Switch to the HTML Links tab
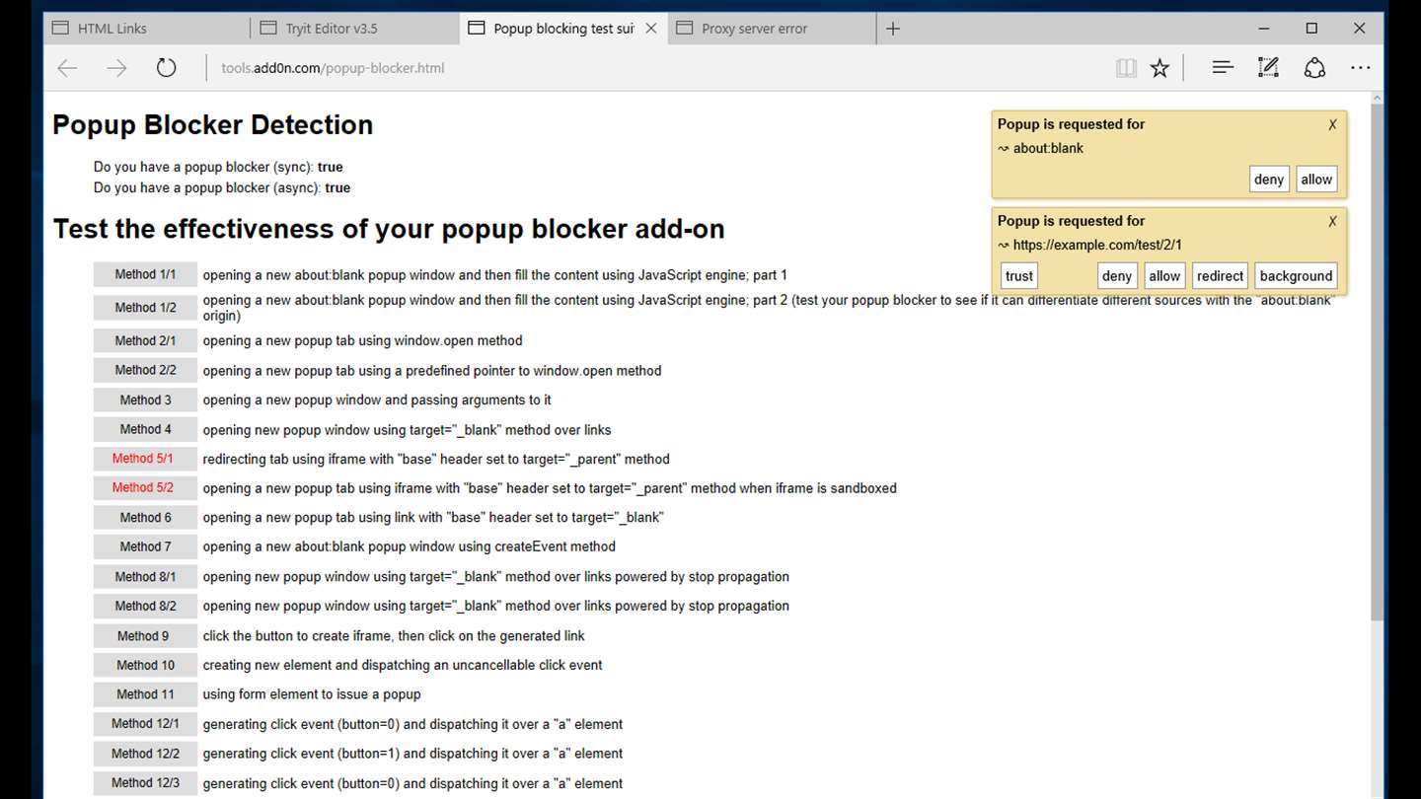 146,29
